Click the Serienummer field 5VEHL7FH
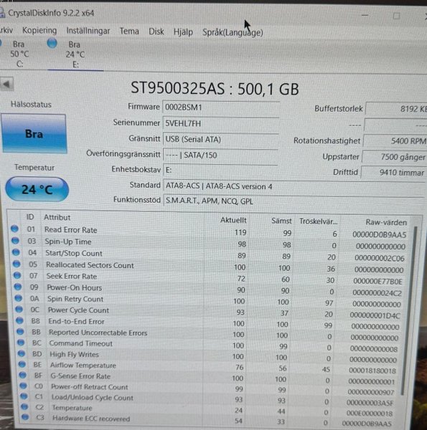 pyautogui.click(x=221, y=124)
